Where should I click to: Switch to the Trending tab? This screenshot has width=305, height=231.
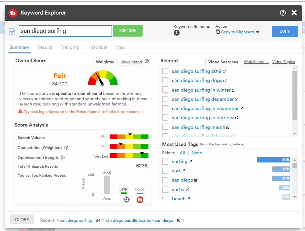70,47
